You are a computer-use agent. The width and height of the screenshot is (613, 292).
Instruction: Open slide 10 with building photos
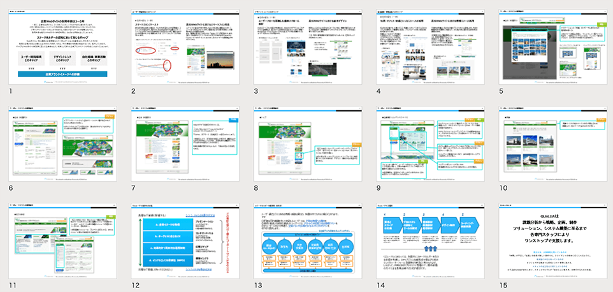(x=551, y=145)
